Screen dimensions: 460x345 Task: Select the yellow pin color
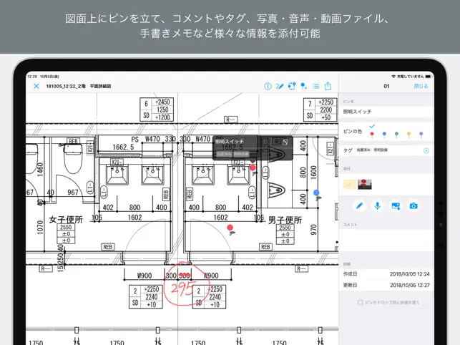tap(409, 135)
